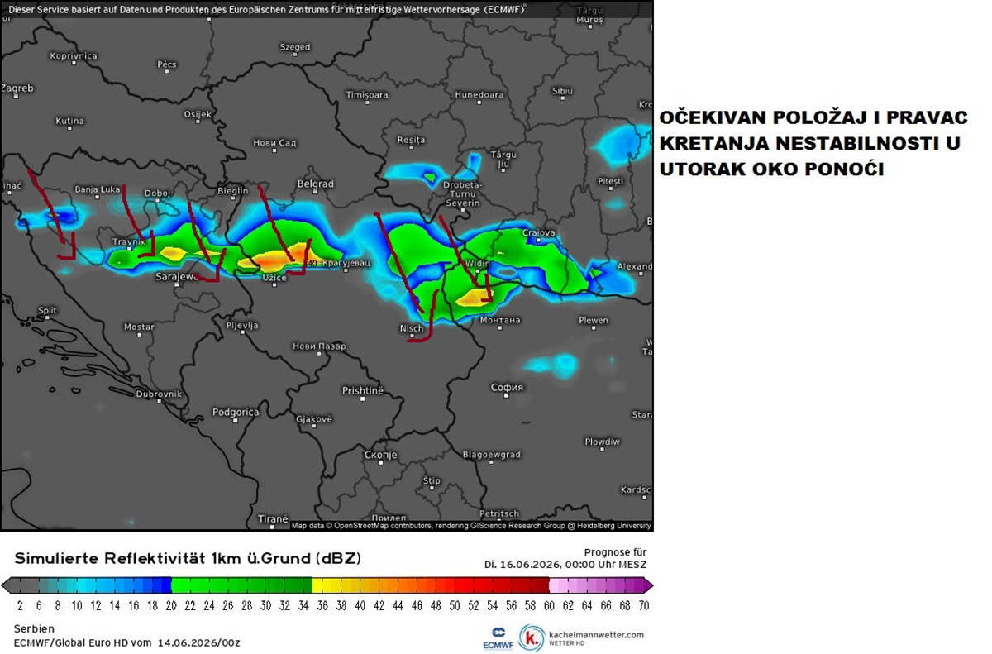Select the Pécs city label
This screenshot has width=992, height=654.
coord(167,64)
